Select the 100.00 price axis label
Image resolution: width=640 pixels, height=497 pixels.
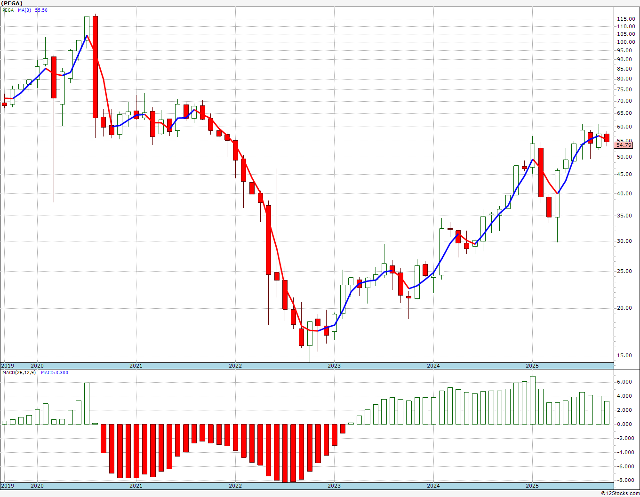pos(625,42)
